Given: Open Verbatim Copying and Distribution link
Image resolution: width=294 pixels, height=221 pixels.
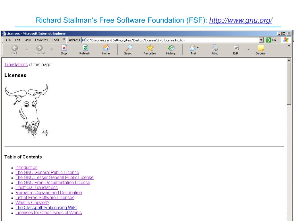Looking at the screenshot, I should pos(49,193).
